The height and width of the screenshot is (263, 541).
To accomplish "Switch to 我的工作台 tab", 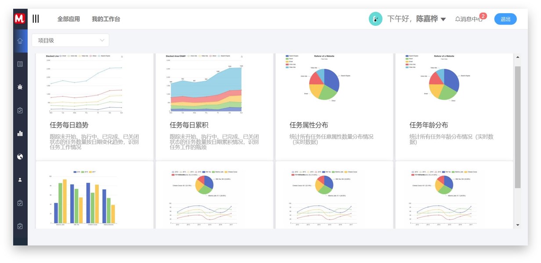I will point(106,19).
